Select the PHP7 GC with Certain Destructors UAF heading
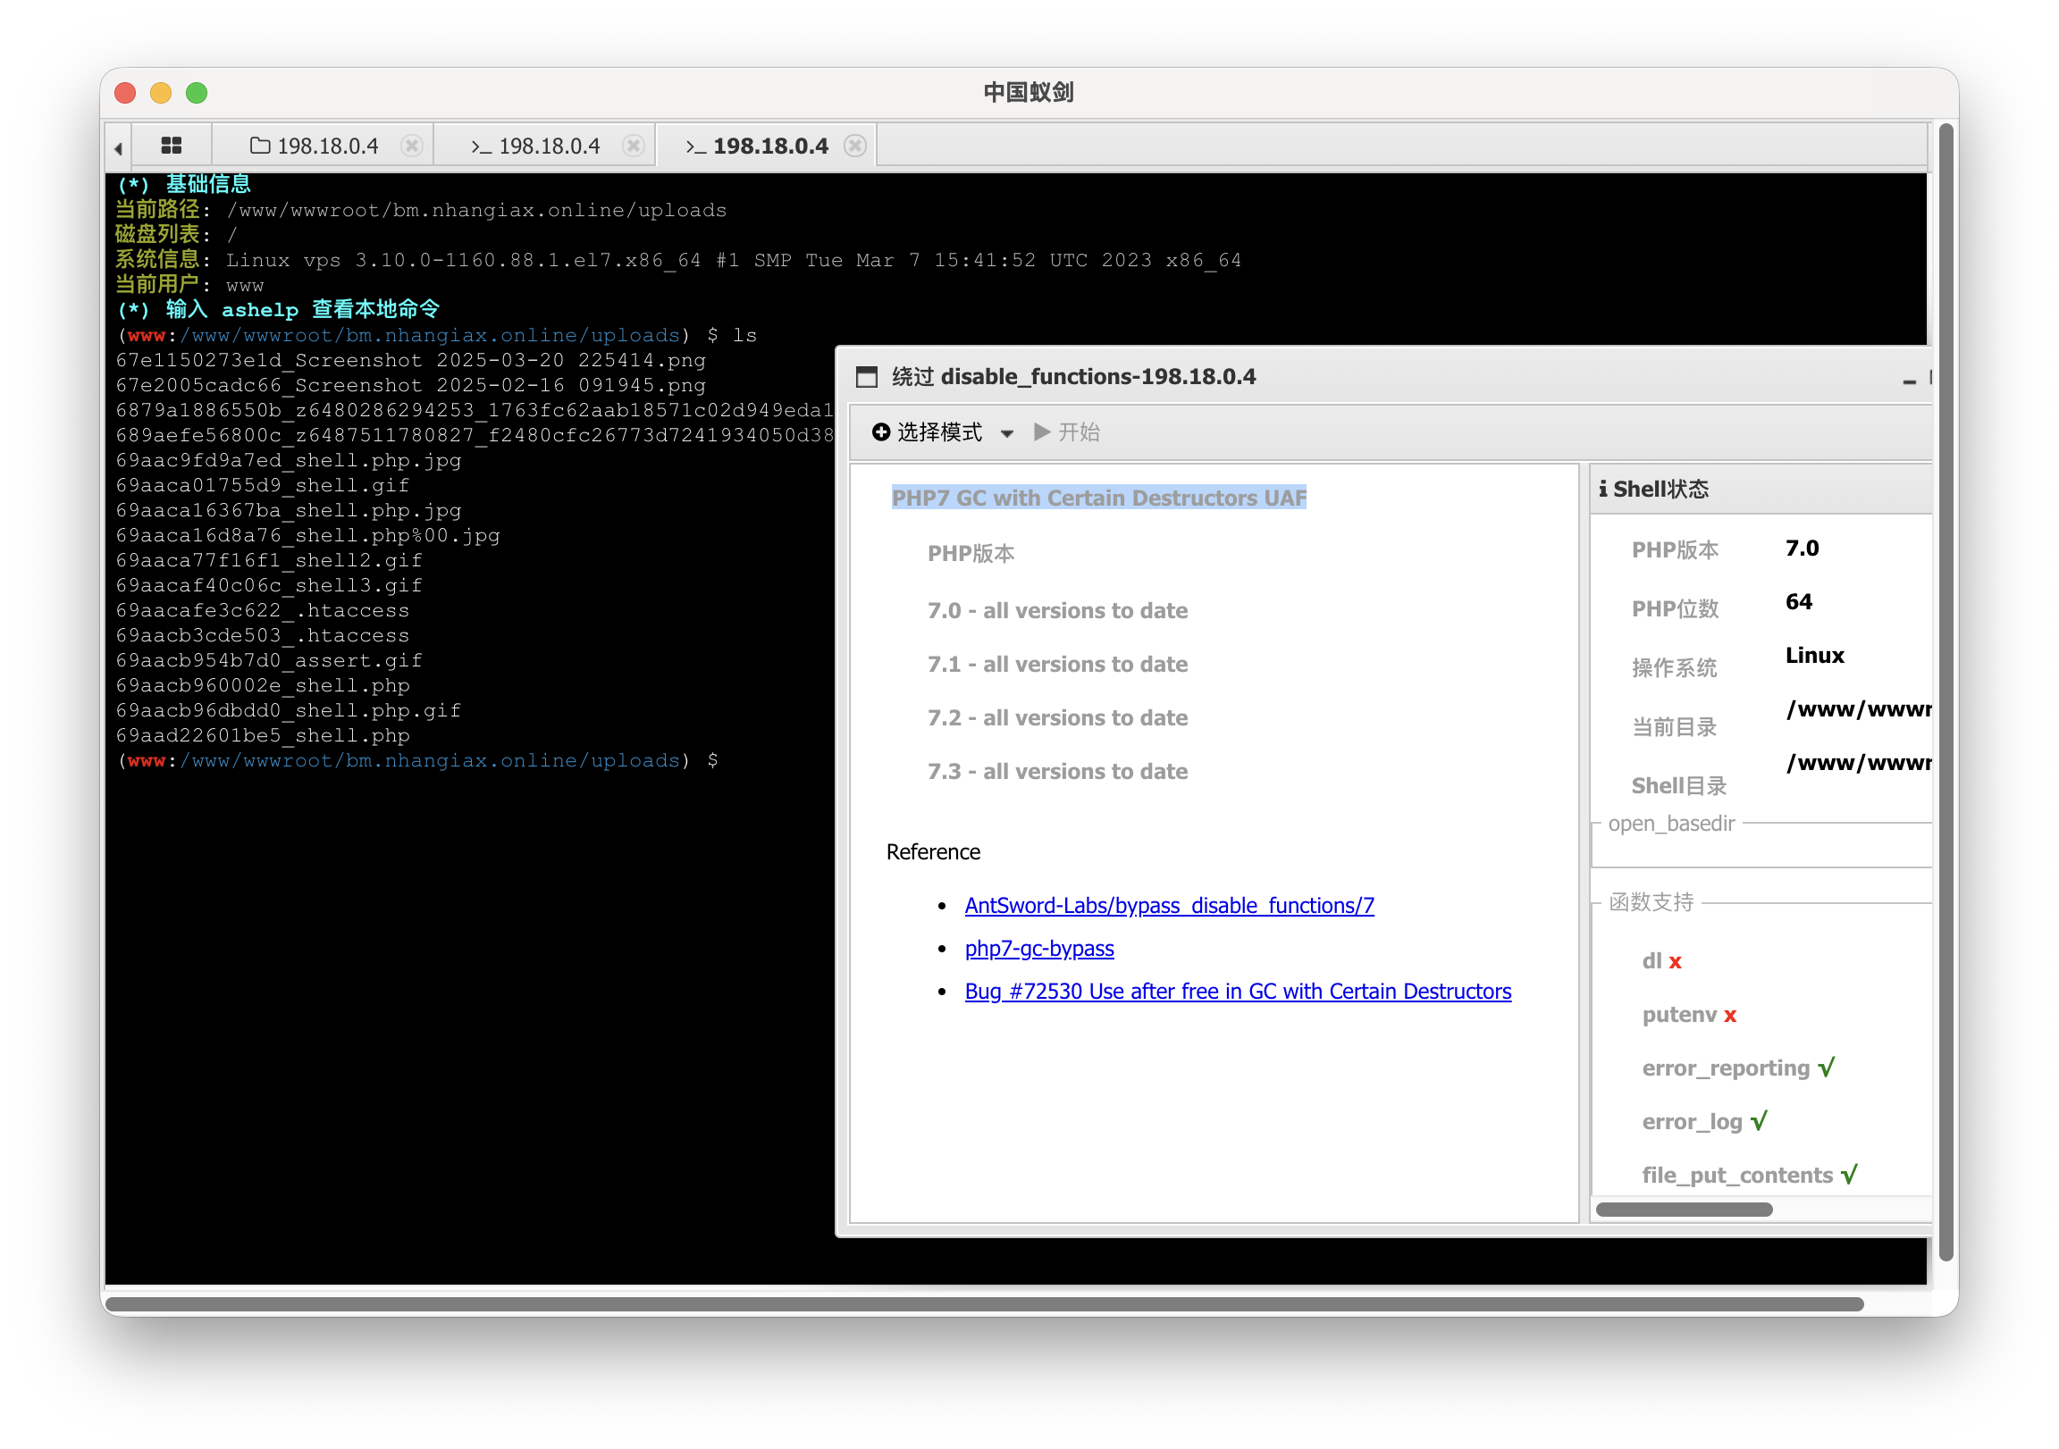The height and width of the screenshot is (1449, 2059). tap(1097, 498)
